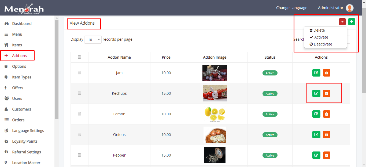Click the green edit icon for Jam
The image size is (366, 167).
pyautogui.click(x=316, y=73)
